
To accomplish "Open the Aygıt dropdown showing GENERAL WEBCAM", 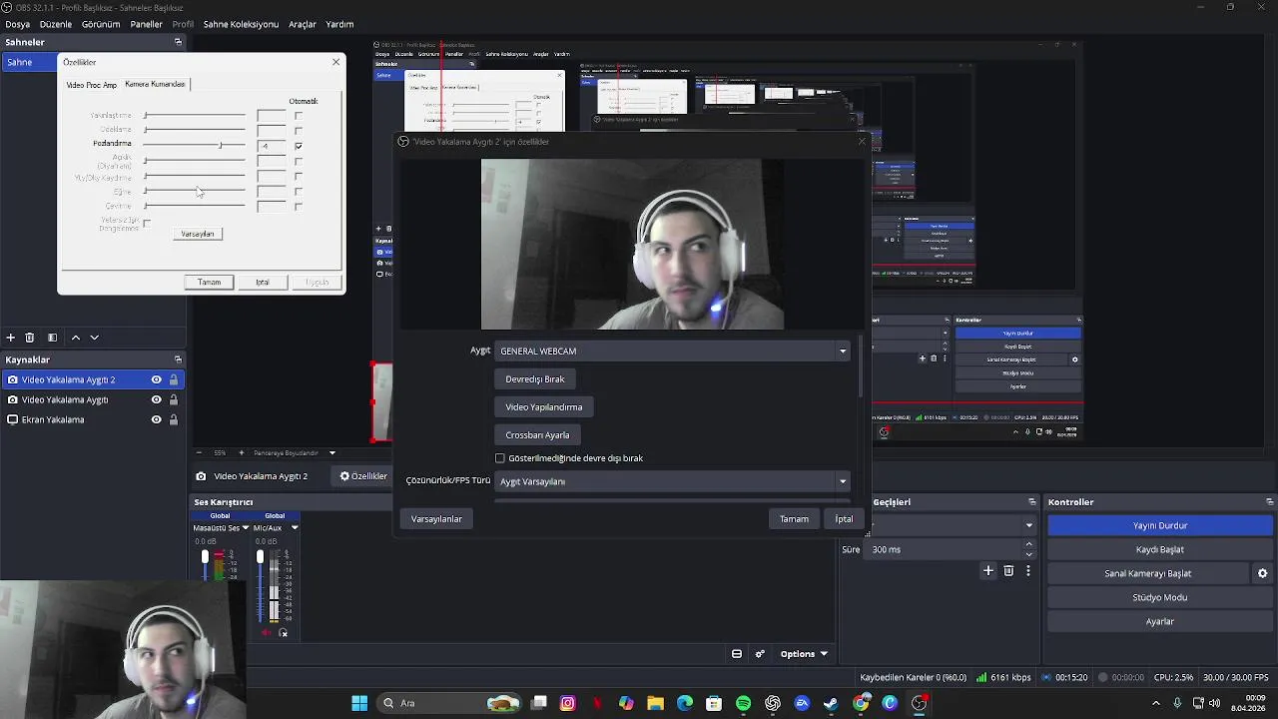I will [674, 351].
